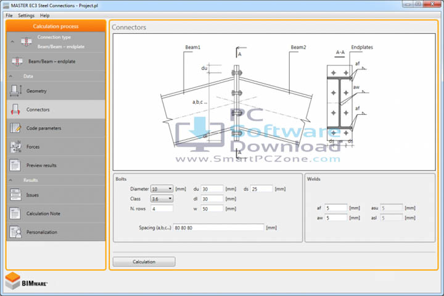The image size is (444, 296).
Task: Click the w value field
Action: pos(212,209)
